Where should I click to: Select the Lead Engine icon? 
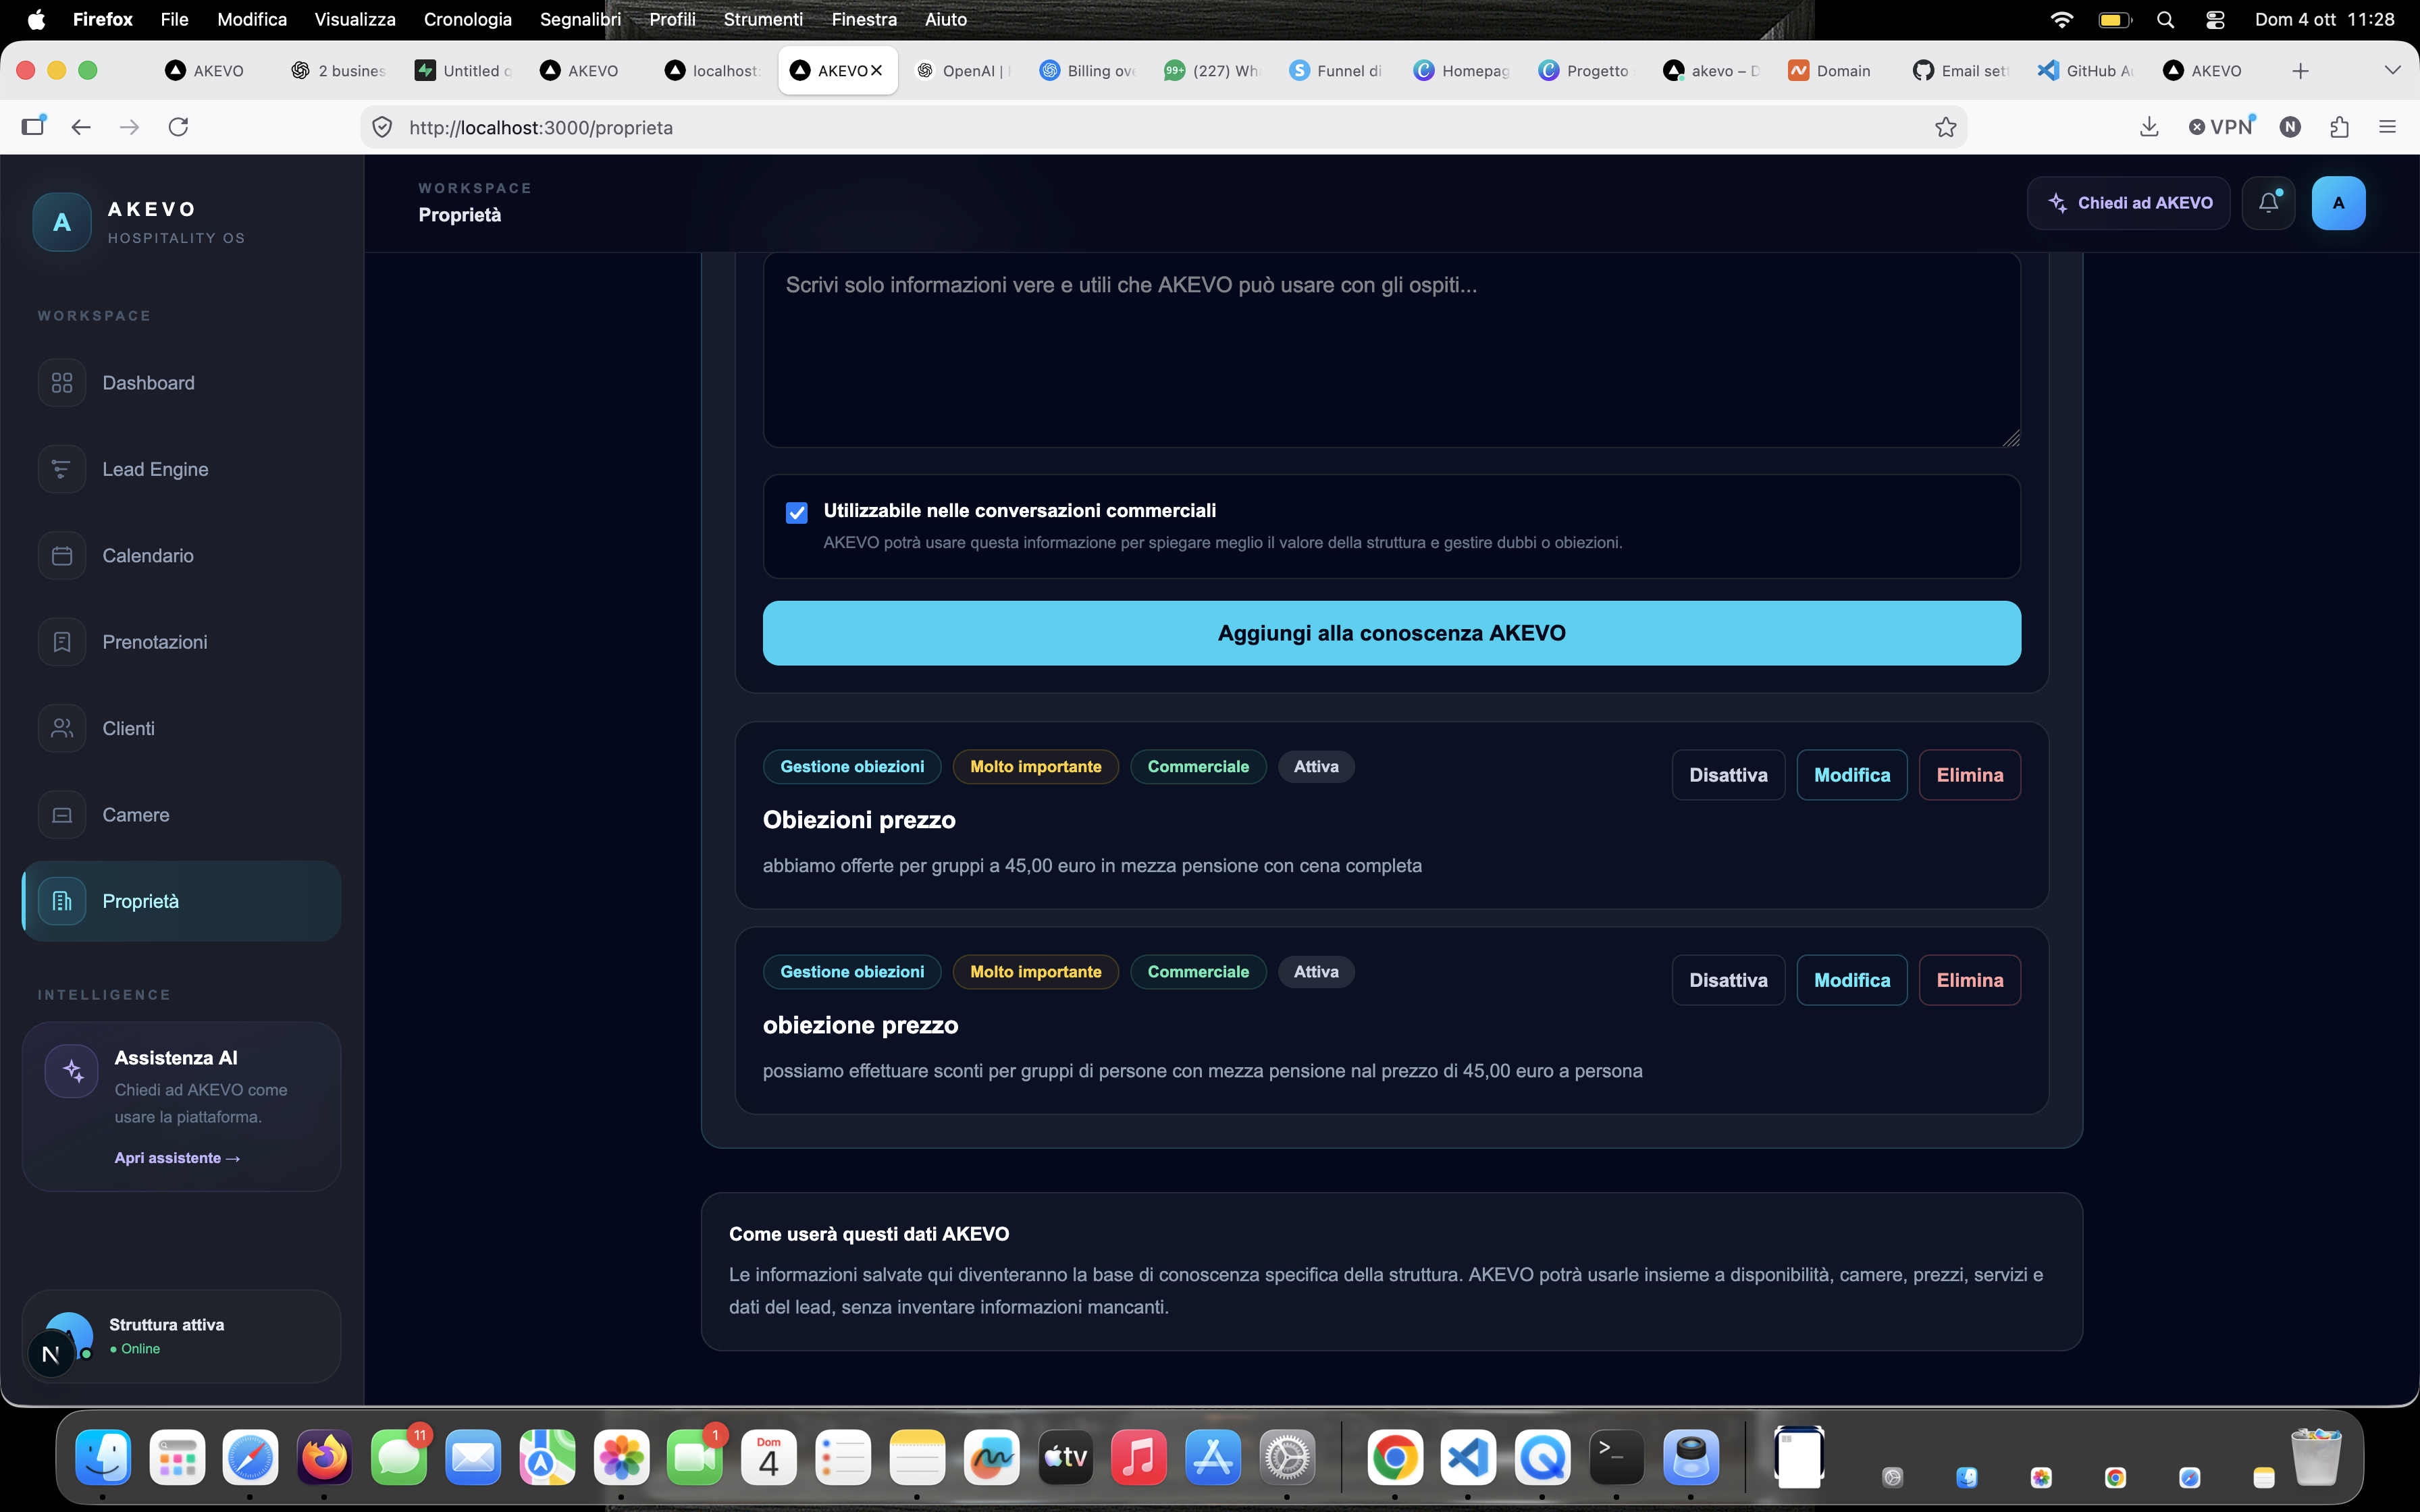62,469
